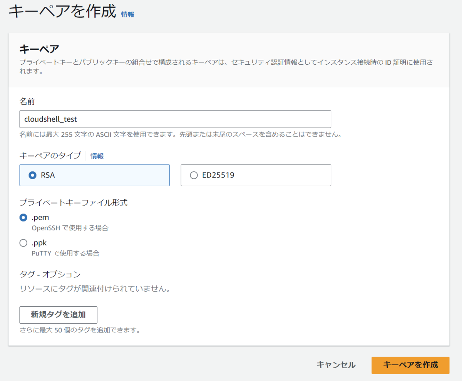Click the 'リソースにタグが関連付けられていません。' text
The width and height of the screenshot is (462, 381).
tap(95, 289)
